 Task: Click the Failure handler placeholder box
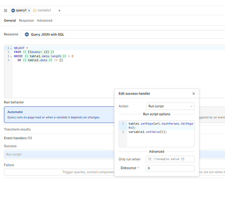pos(59,172)
